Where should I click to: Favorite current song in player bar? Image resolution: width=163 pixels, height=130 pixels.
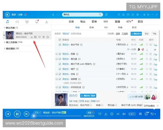[100, 114]
